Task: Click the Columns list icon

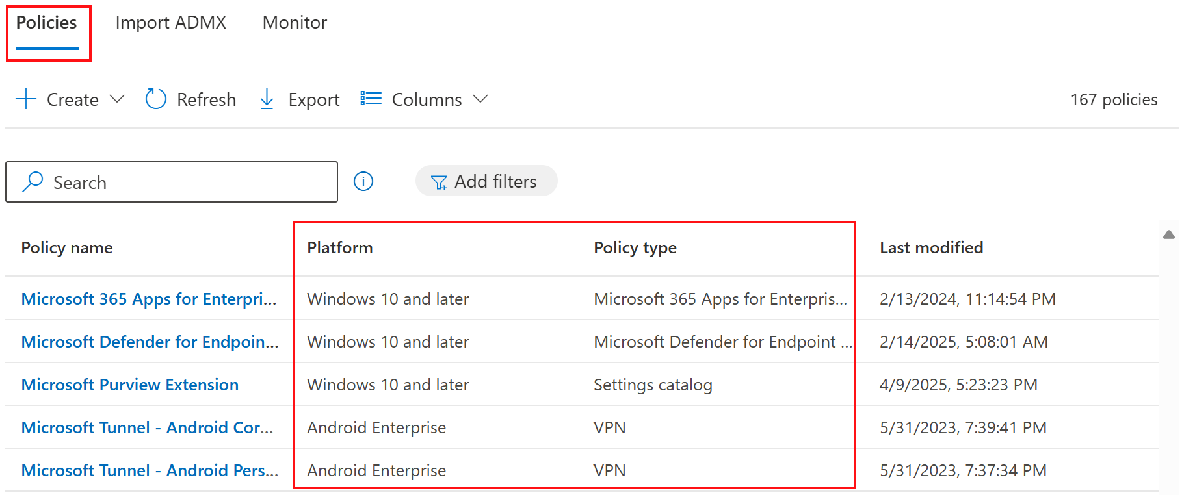Action: [371, 99]
